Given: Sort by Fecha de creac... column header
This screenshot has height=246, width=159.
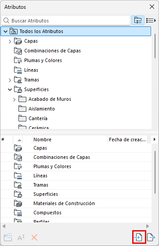Looking at the screenshot, I should tap(127, 140).
